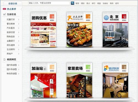Open the 国内导游图 category
The width and height of the screenshot is (138, 102).
click(12, 65)
